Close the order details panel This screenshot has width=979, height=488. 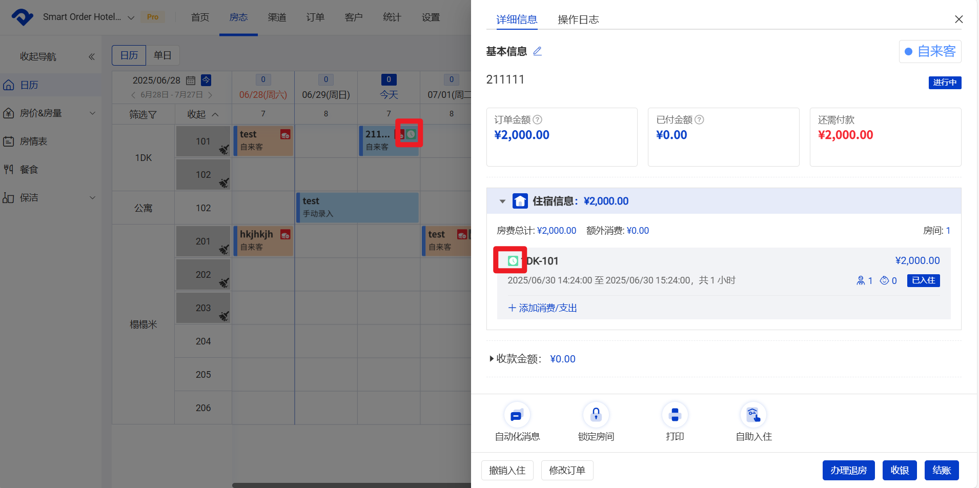click(x=958, y=19)
